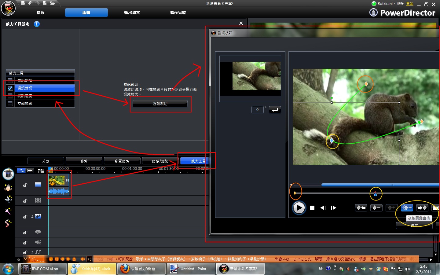Apply rotation with the return arrow button

pos(275,110)
